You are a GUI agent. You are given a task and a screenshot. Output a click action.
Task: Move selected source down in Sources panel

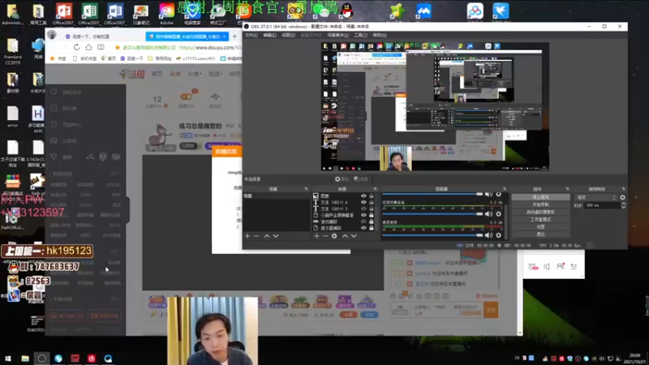pos(354,236)
